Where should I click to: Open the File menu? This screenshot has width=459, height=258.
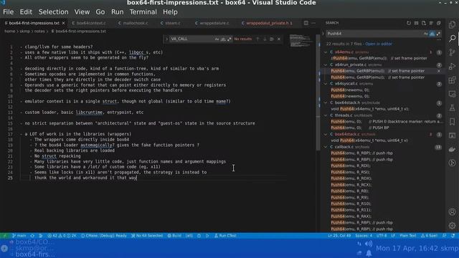(x=8, y=12)
